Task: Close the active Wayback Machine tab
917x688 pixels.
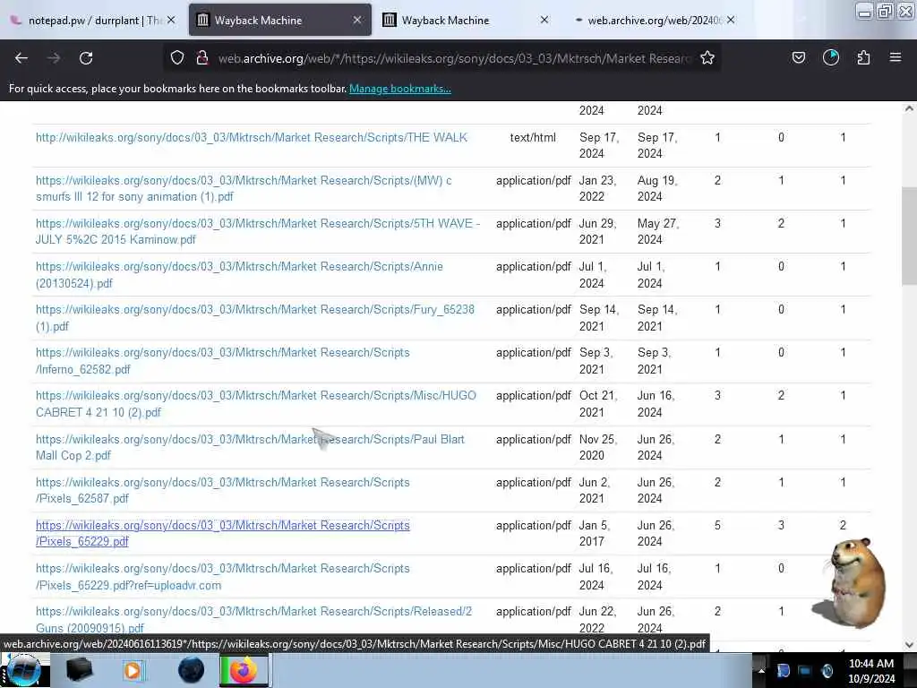Action: (x=357, y=20)
